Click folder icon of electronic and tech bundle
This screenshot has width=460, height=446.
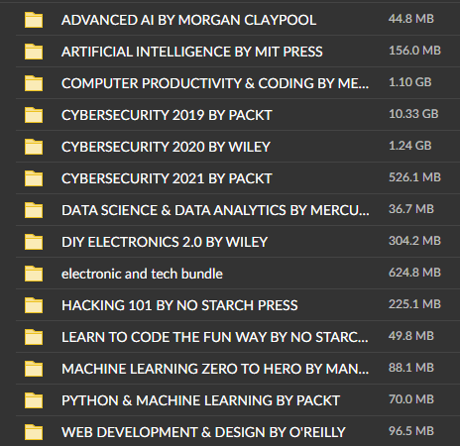[34, 274]
